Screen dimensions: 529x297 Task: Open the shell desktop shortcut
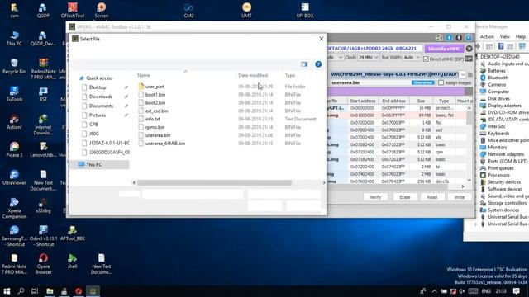73,261
